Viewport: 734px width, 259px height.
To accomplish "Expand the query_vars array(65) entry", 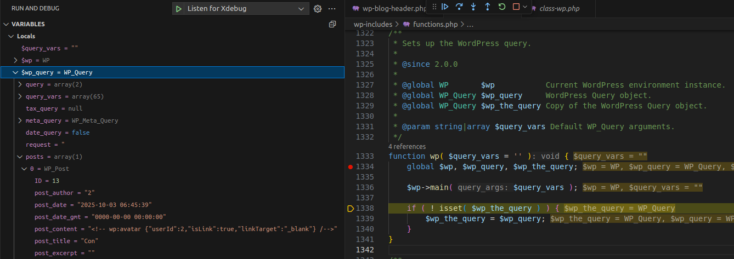I will click(20, 96).
